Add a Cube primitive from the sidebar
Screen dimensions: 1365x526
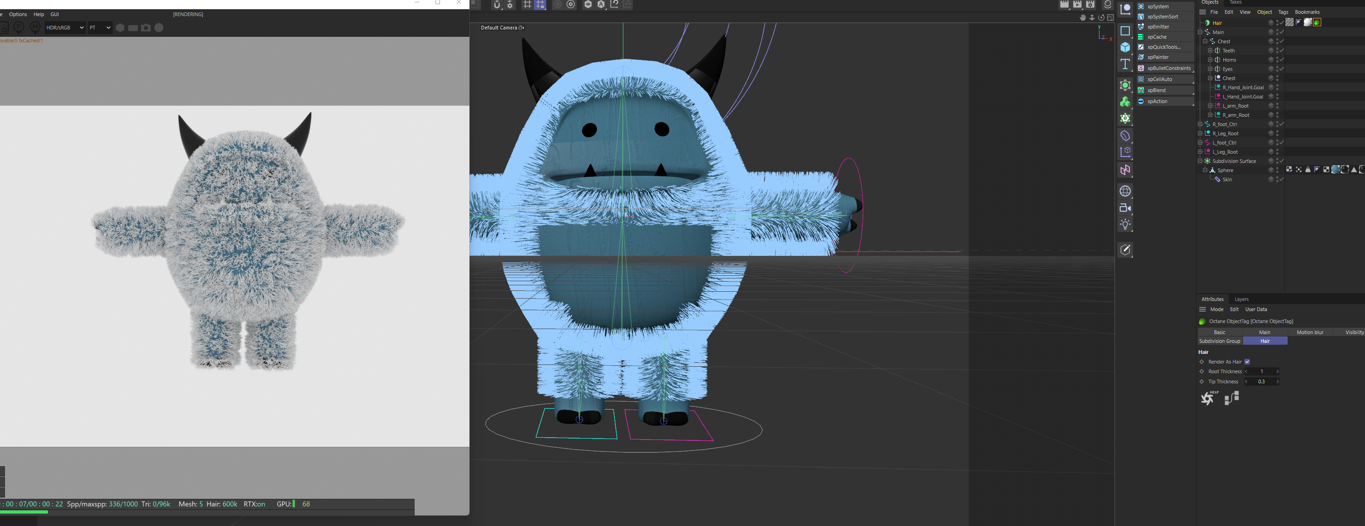coord(1125,47)
